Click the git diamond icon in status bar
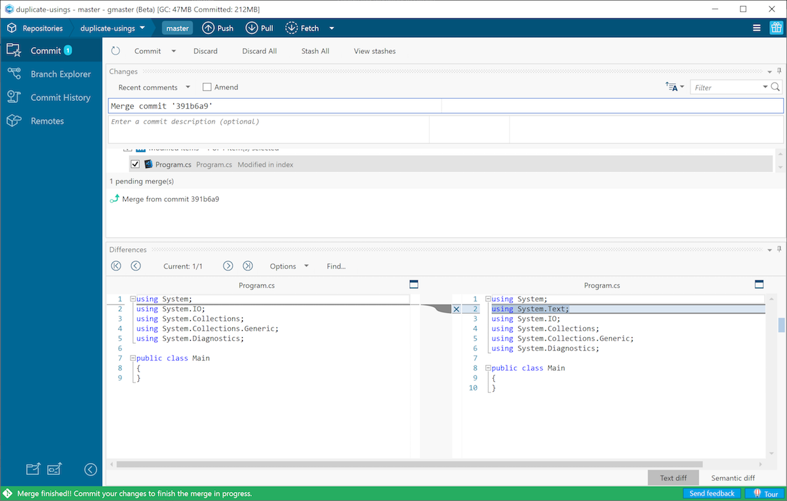The image size is (787, 501). pos(8,494)
